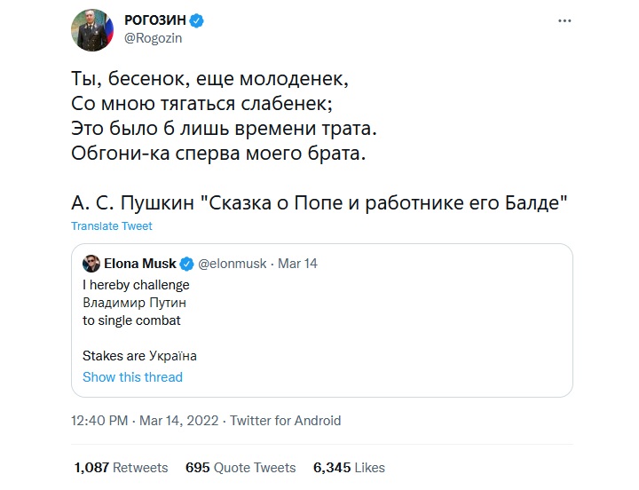
Task: Open the more options (three dots) menu
Action: (564, 20)
